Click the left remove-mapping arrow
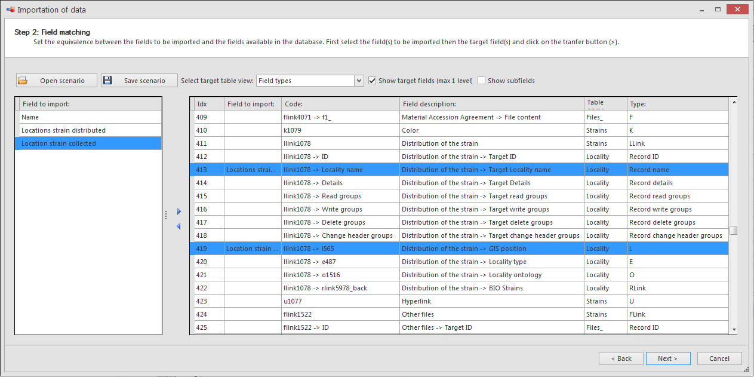The height and width of the screenshot is (377, 754). 179,226
